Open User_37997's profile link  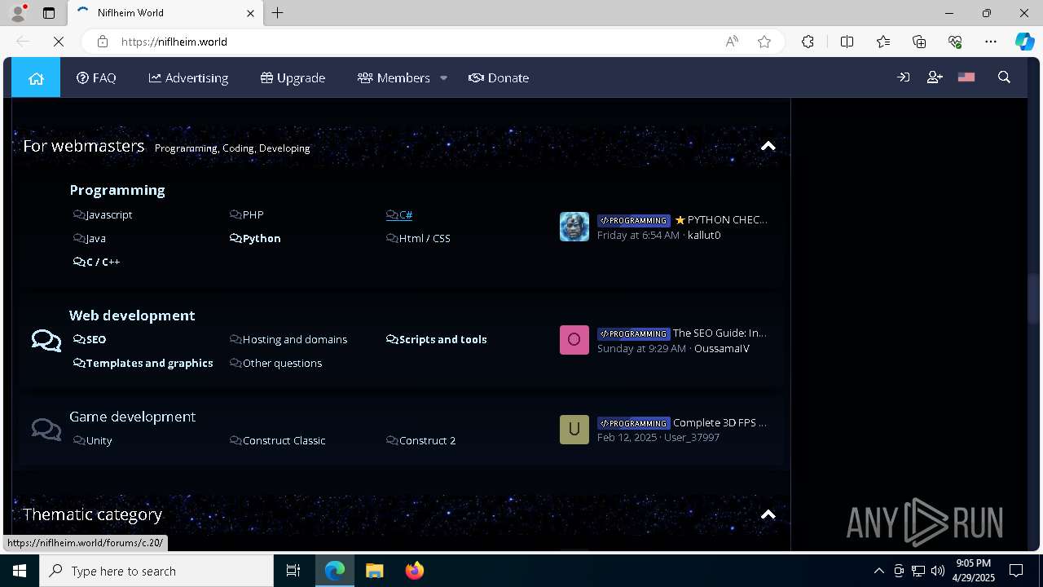click(x=692, y=438)
